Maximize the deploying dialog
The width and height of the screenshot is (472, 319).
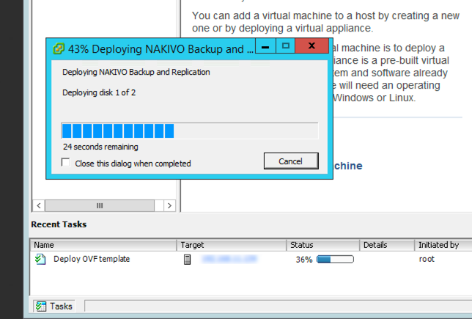pos(285,46)
